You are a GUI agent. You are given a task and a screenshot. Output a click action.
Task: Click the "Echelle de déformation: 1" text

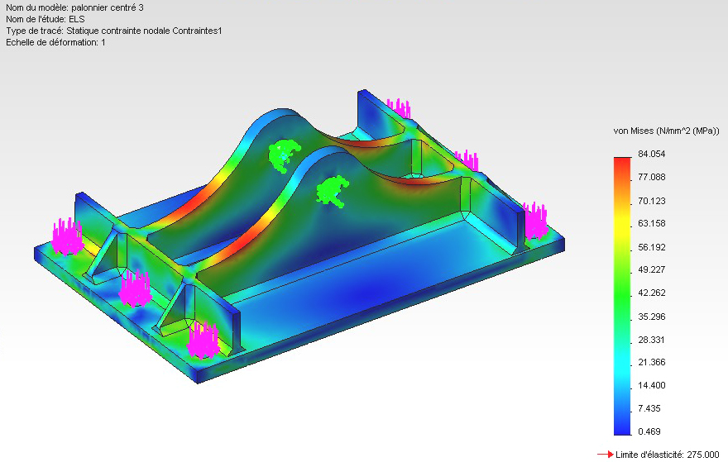click(x=55, y=42)
